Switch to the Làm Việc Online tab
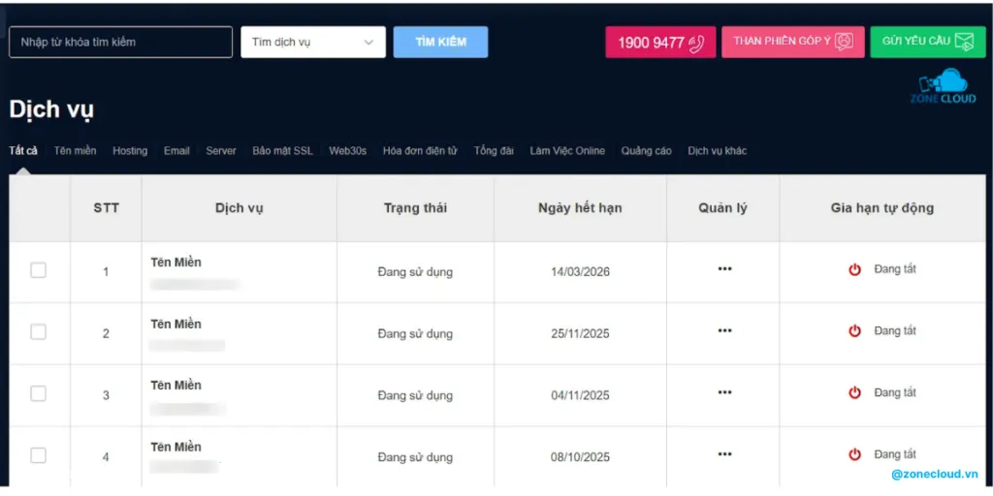This screenshot has width=993, height=496. pos(567,150)
